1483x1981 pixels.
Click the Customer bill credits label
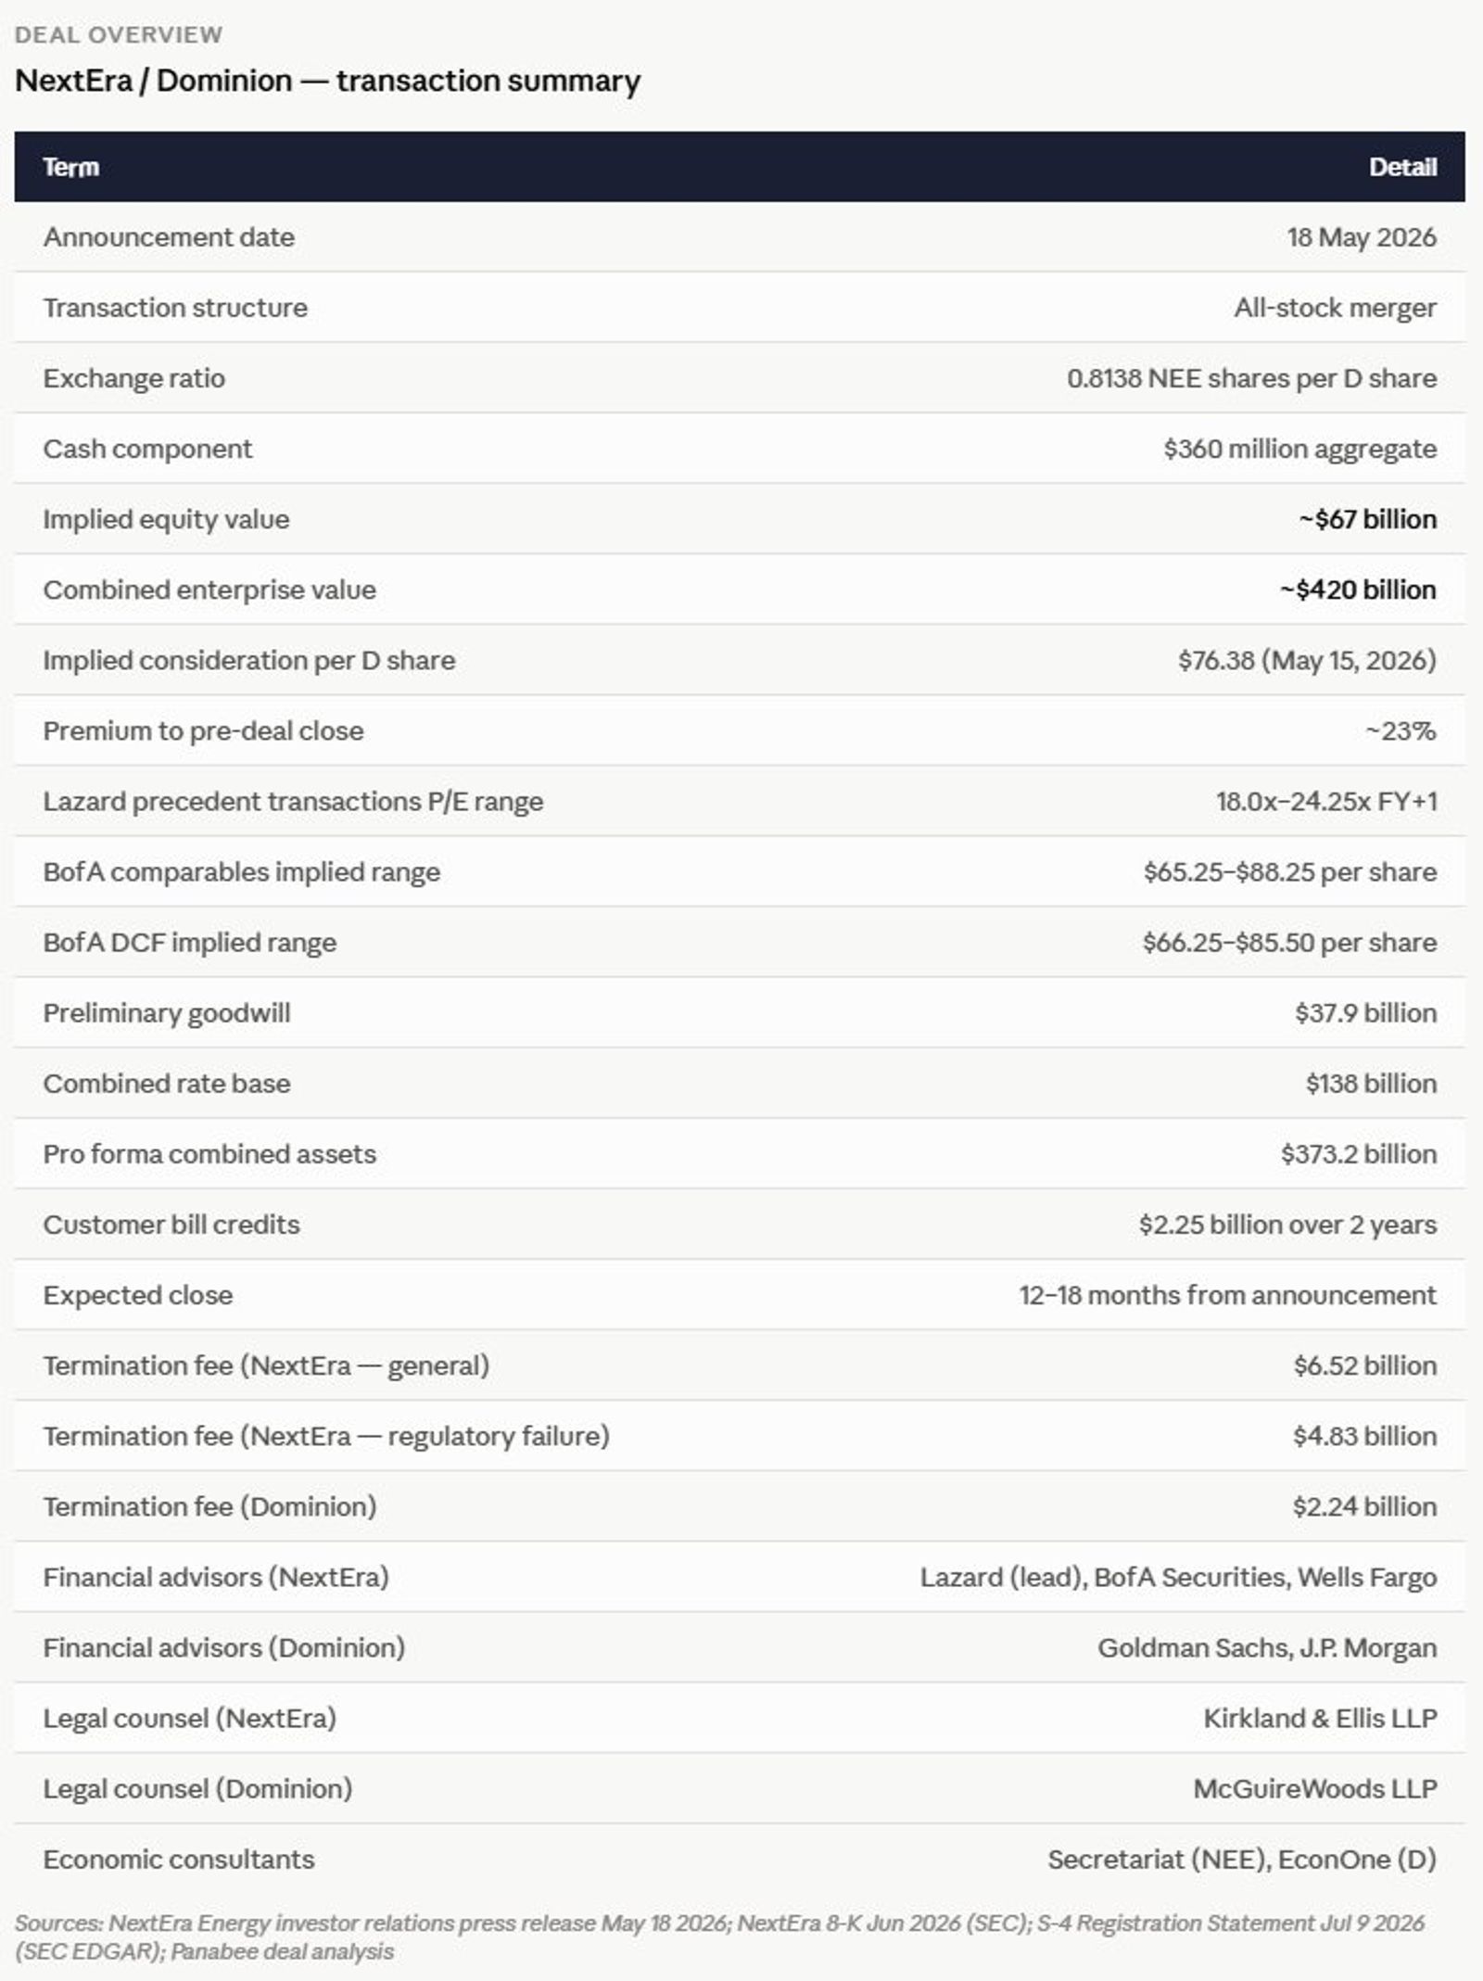click(x=171, y=1225)
